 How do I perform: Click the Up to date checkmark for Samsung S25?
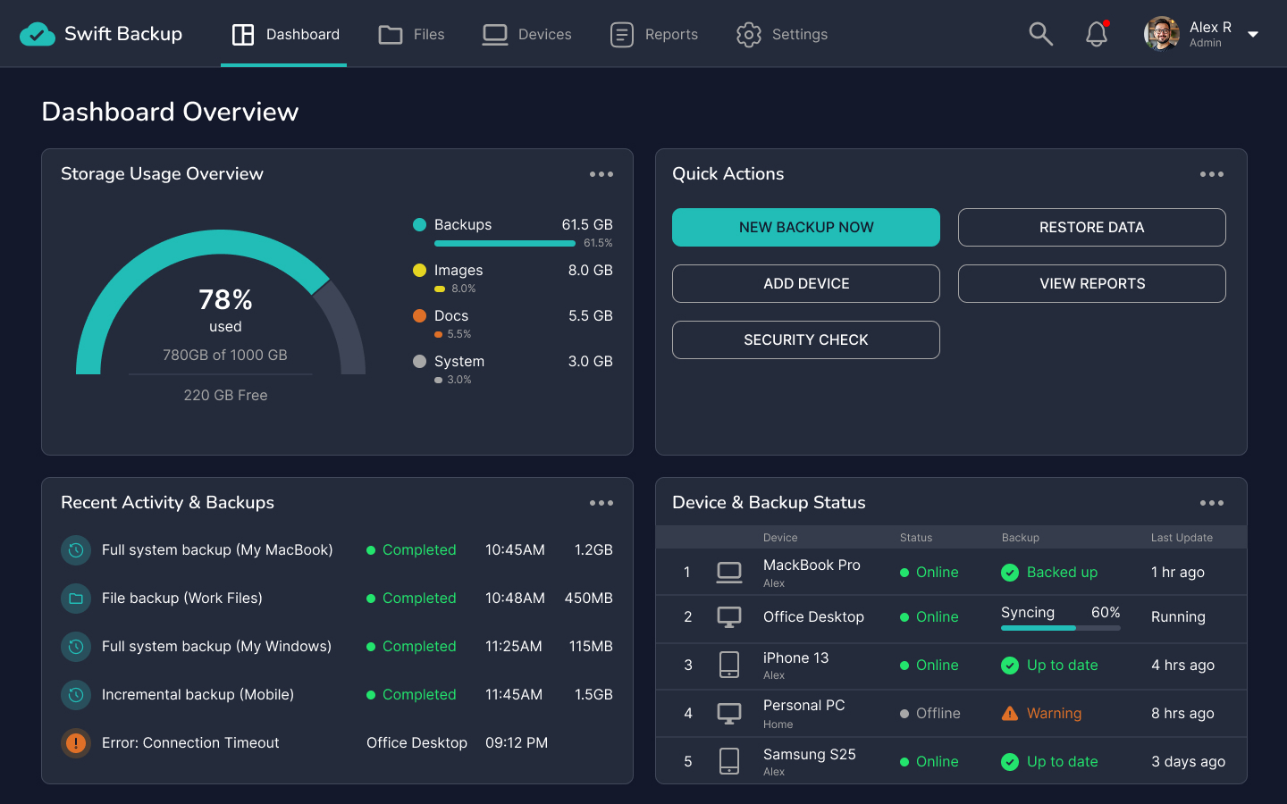pyautogui.click(x=1010, y=762)
